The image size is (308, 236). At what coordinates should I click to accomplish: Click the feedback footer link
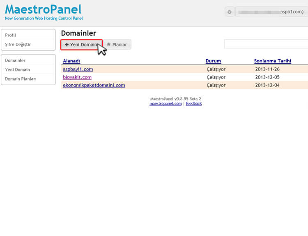point(193,104)
